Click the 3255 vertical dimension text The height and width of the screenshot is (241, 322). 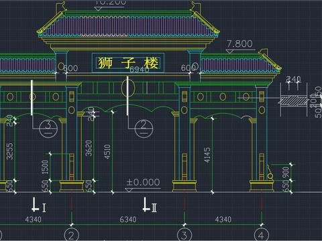tap(9, 151)
